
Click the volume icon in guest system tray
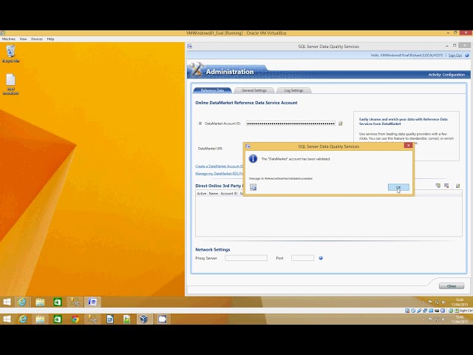click(x=443, y=302)
